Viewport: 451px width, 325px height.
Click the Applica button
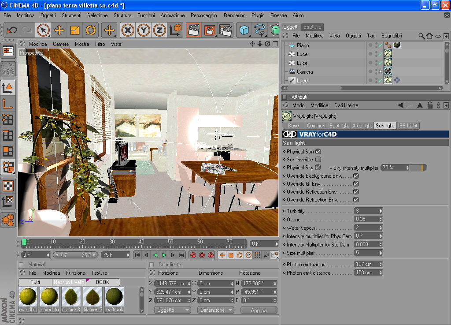(x=259, y=310)
